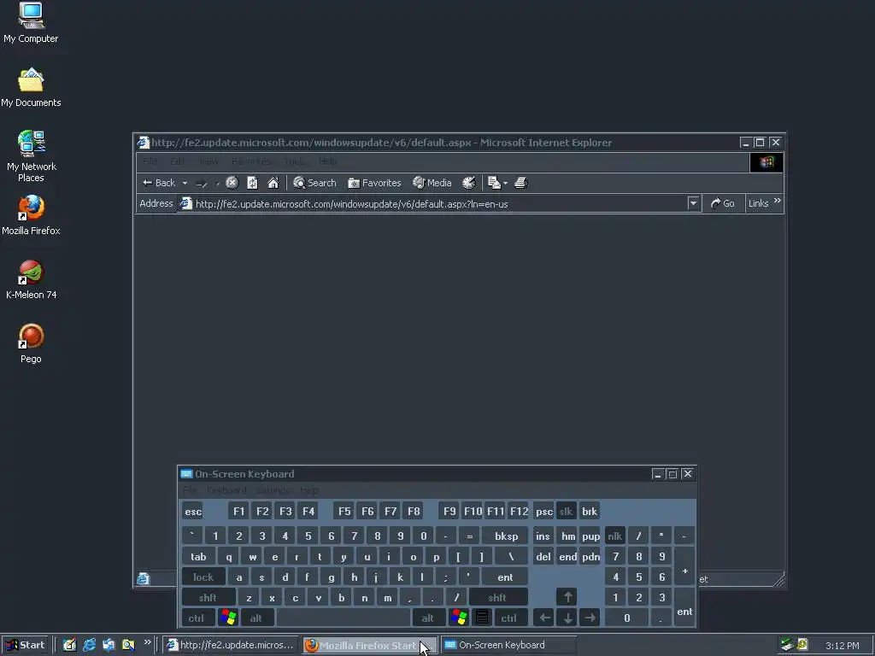Image resolution: width=875 pixels, height=656 pixels.
Task: Expand the Back history dropdown arrow
Action: [185, 183]
